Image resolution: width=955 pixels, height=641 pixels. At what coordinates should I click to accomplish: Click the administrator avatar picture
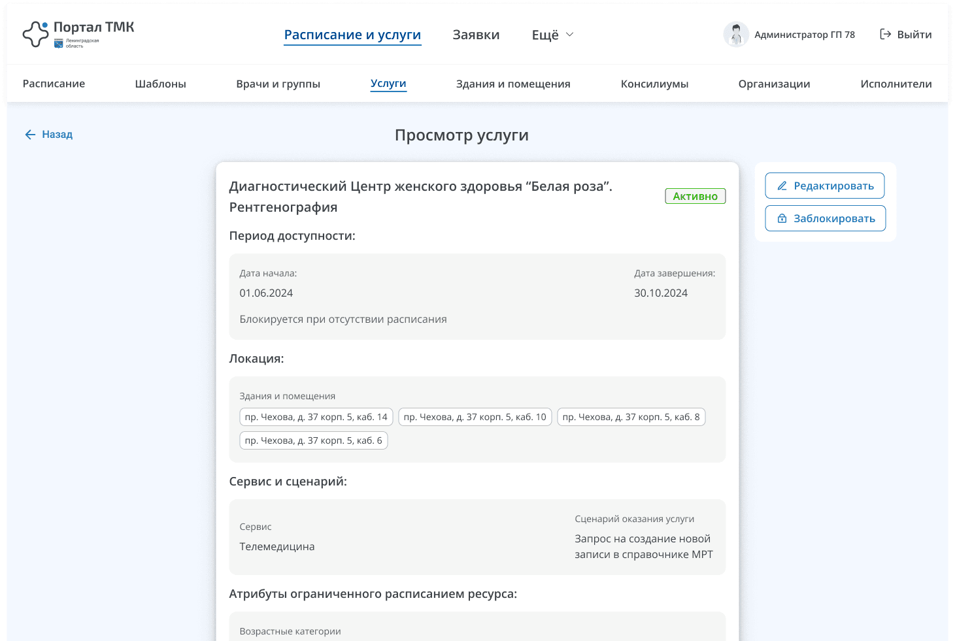tap(736, 35)
